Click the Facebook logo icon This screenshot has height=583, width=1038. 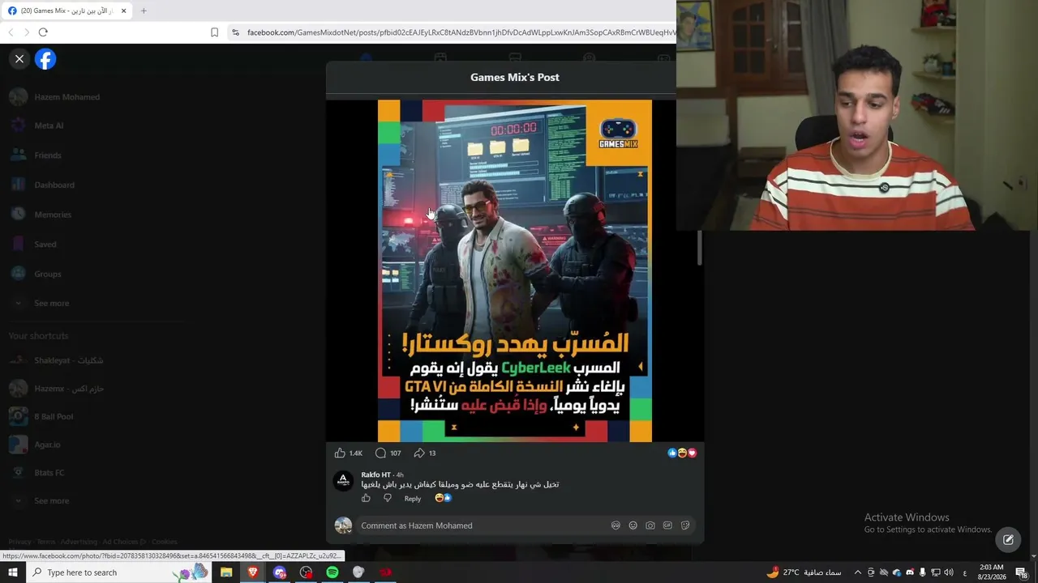[x=45, y=59]
